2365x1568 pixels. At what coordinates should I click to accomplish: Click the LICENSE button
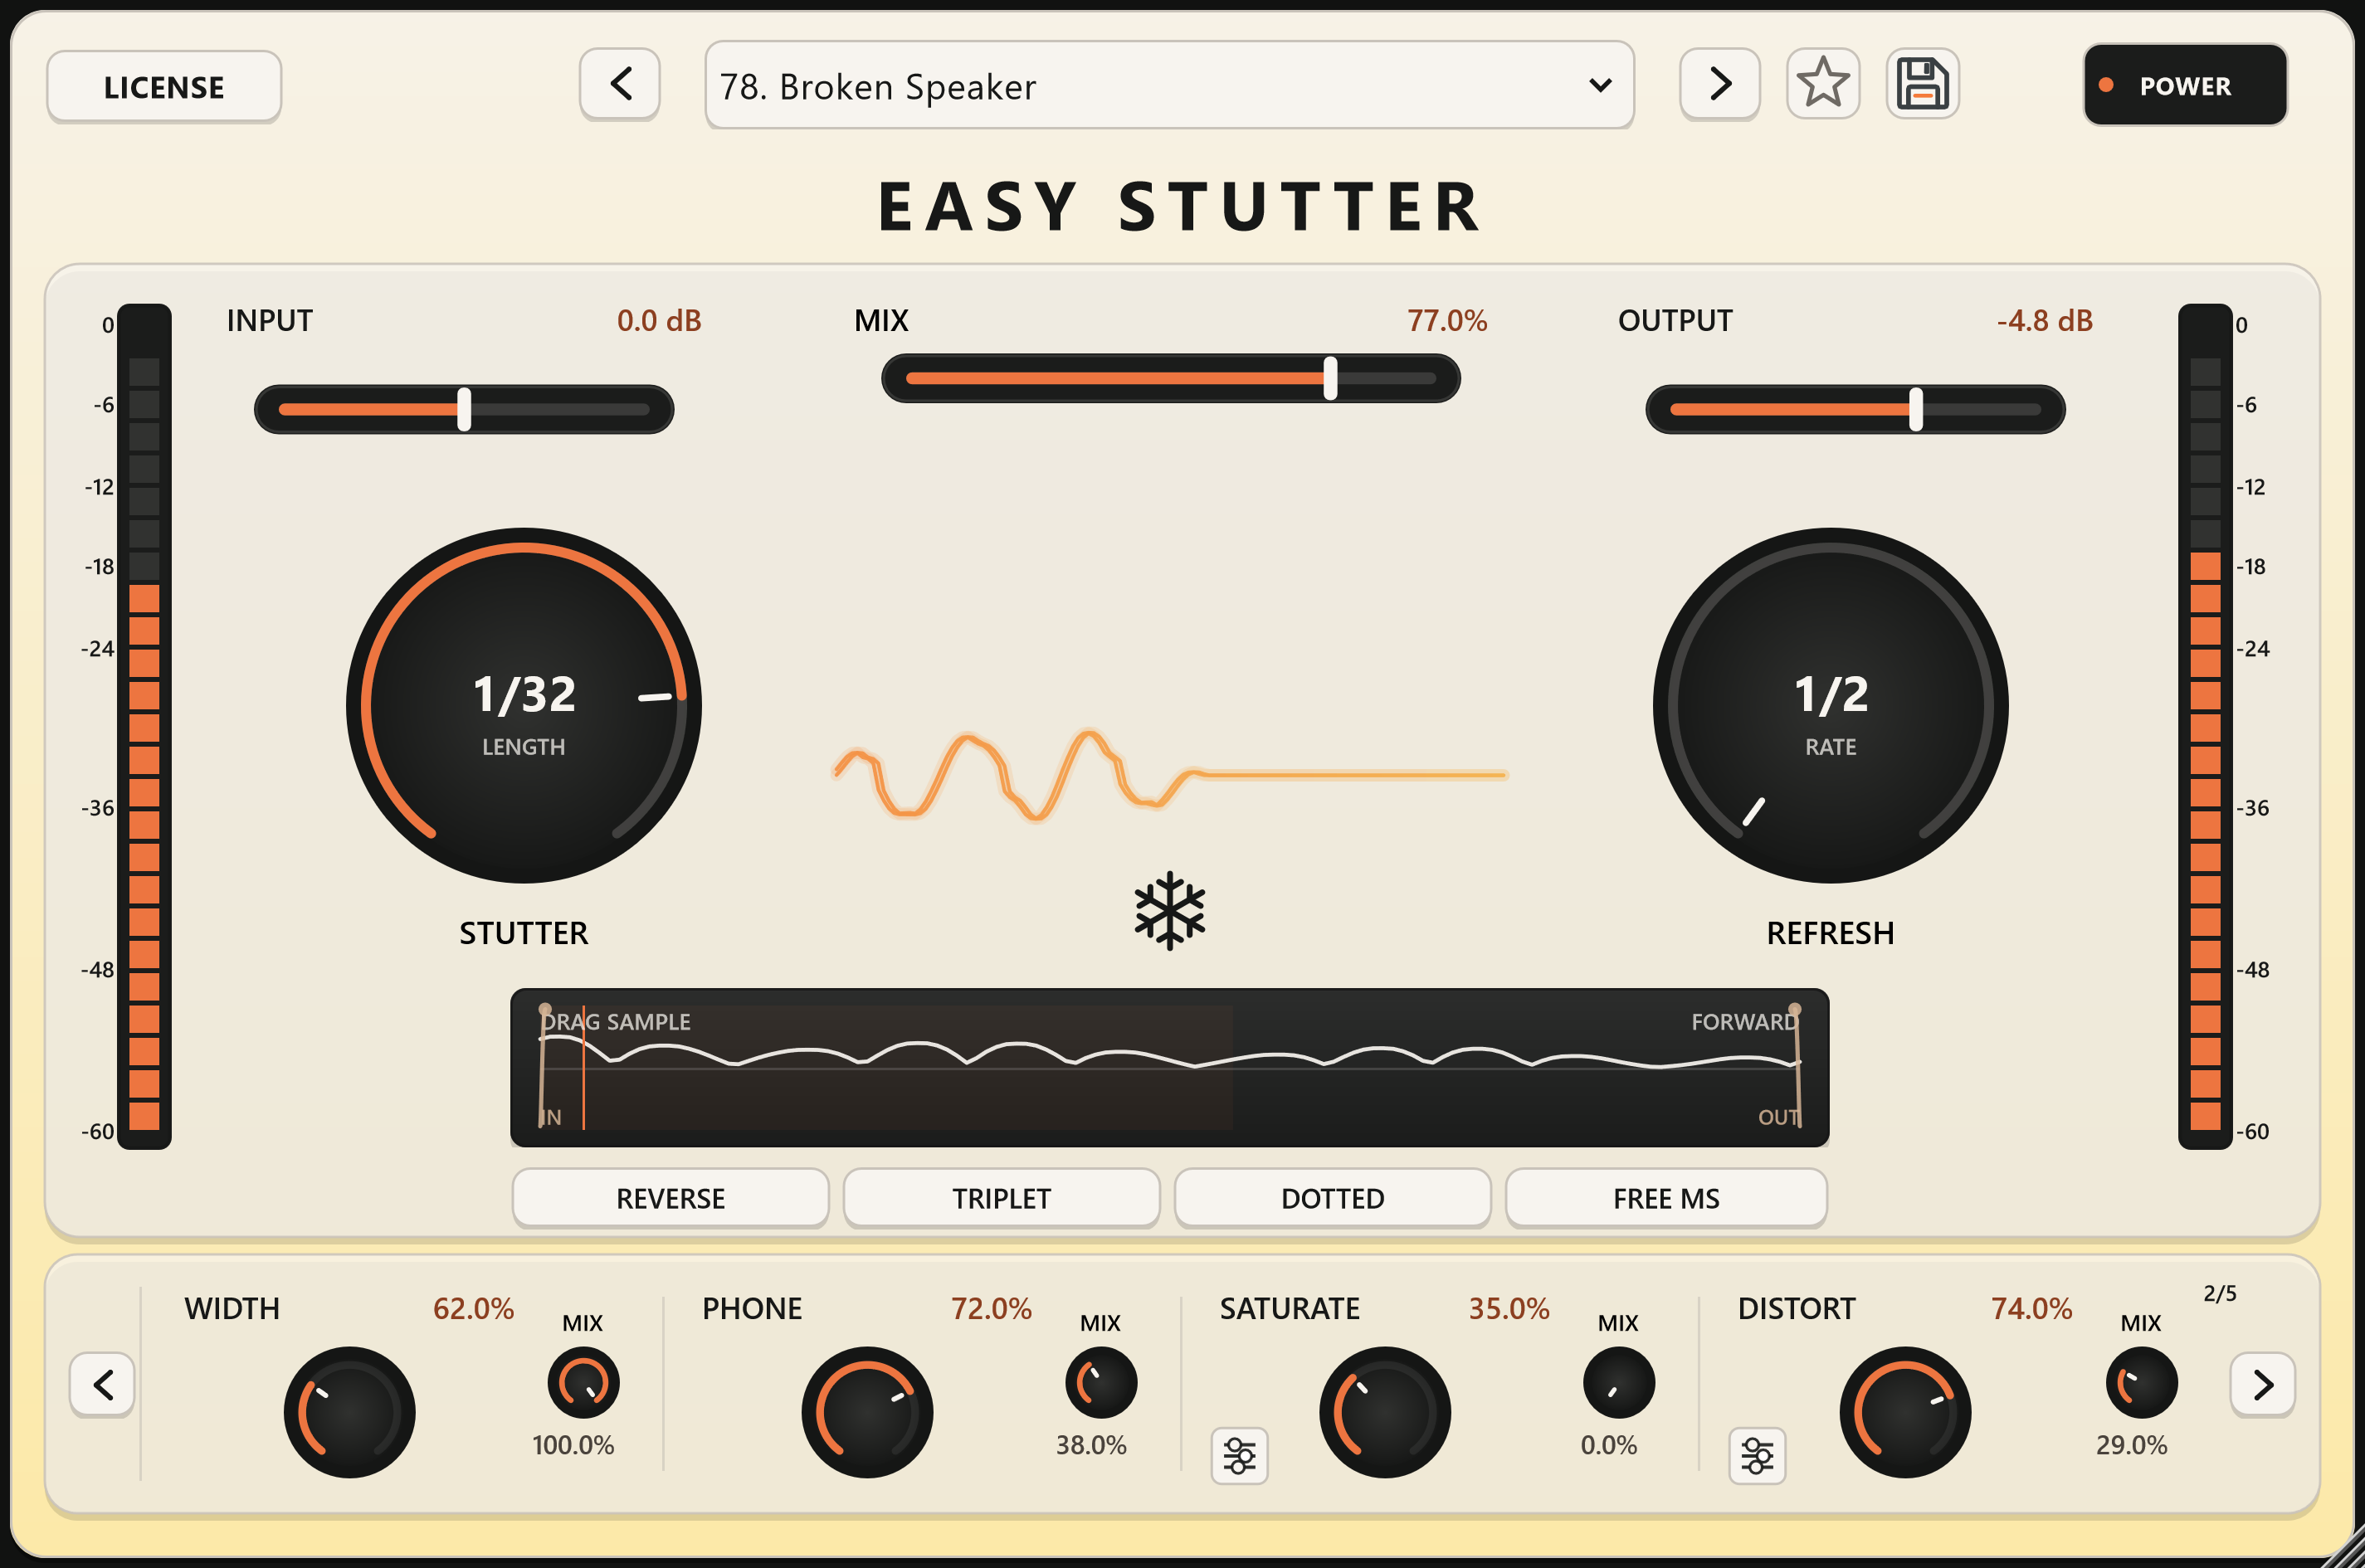pyautogui.click(x=164, y=87)
